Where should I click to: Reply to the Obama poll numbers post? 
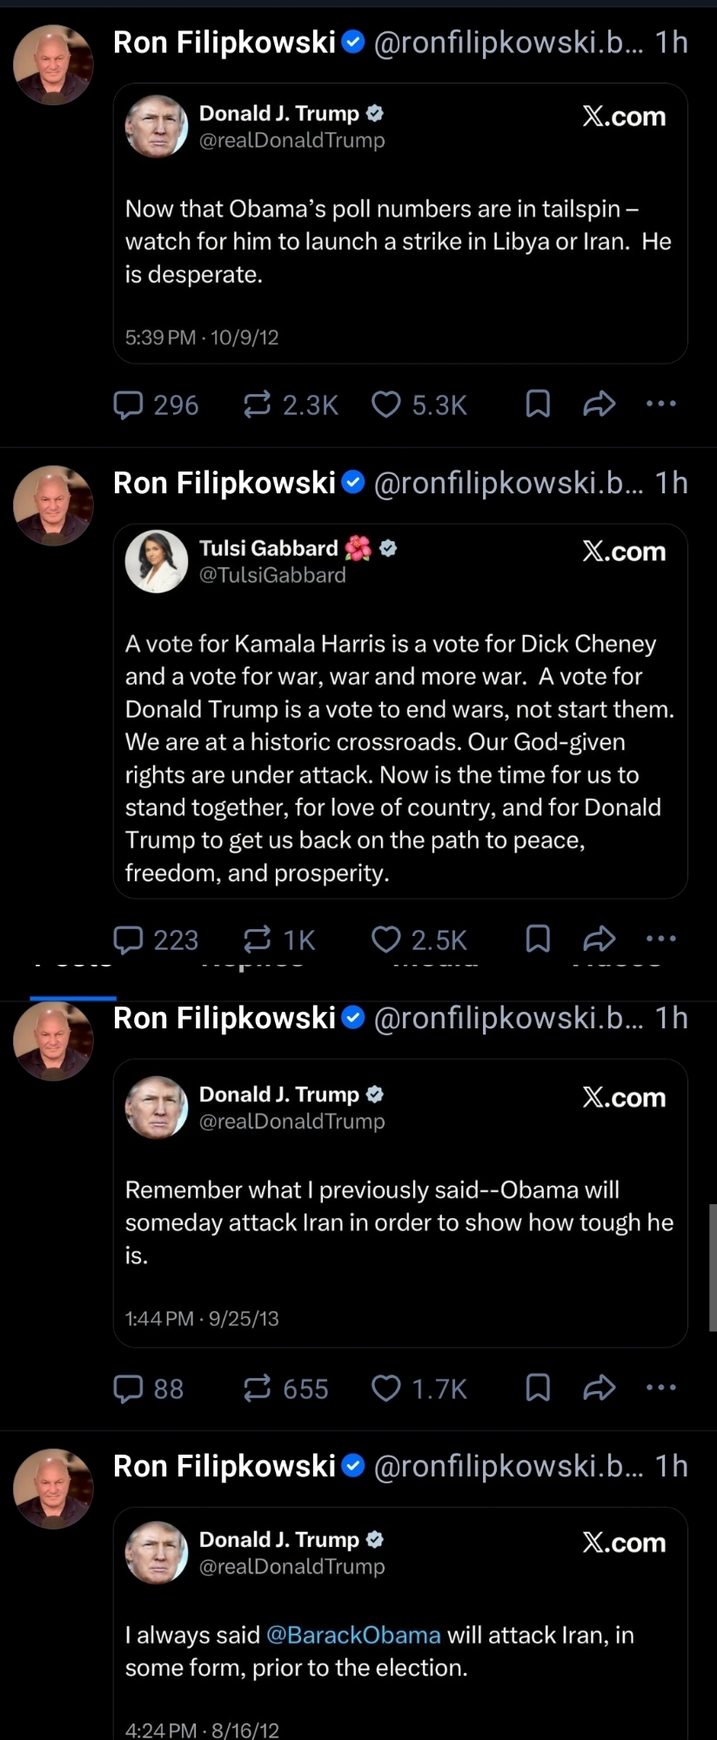click(x=129, y=405)
